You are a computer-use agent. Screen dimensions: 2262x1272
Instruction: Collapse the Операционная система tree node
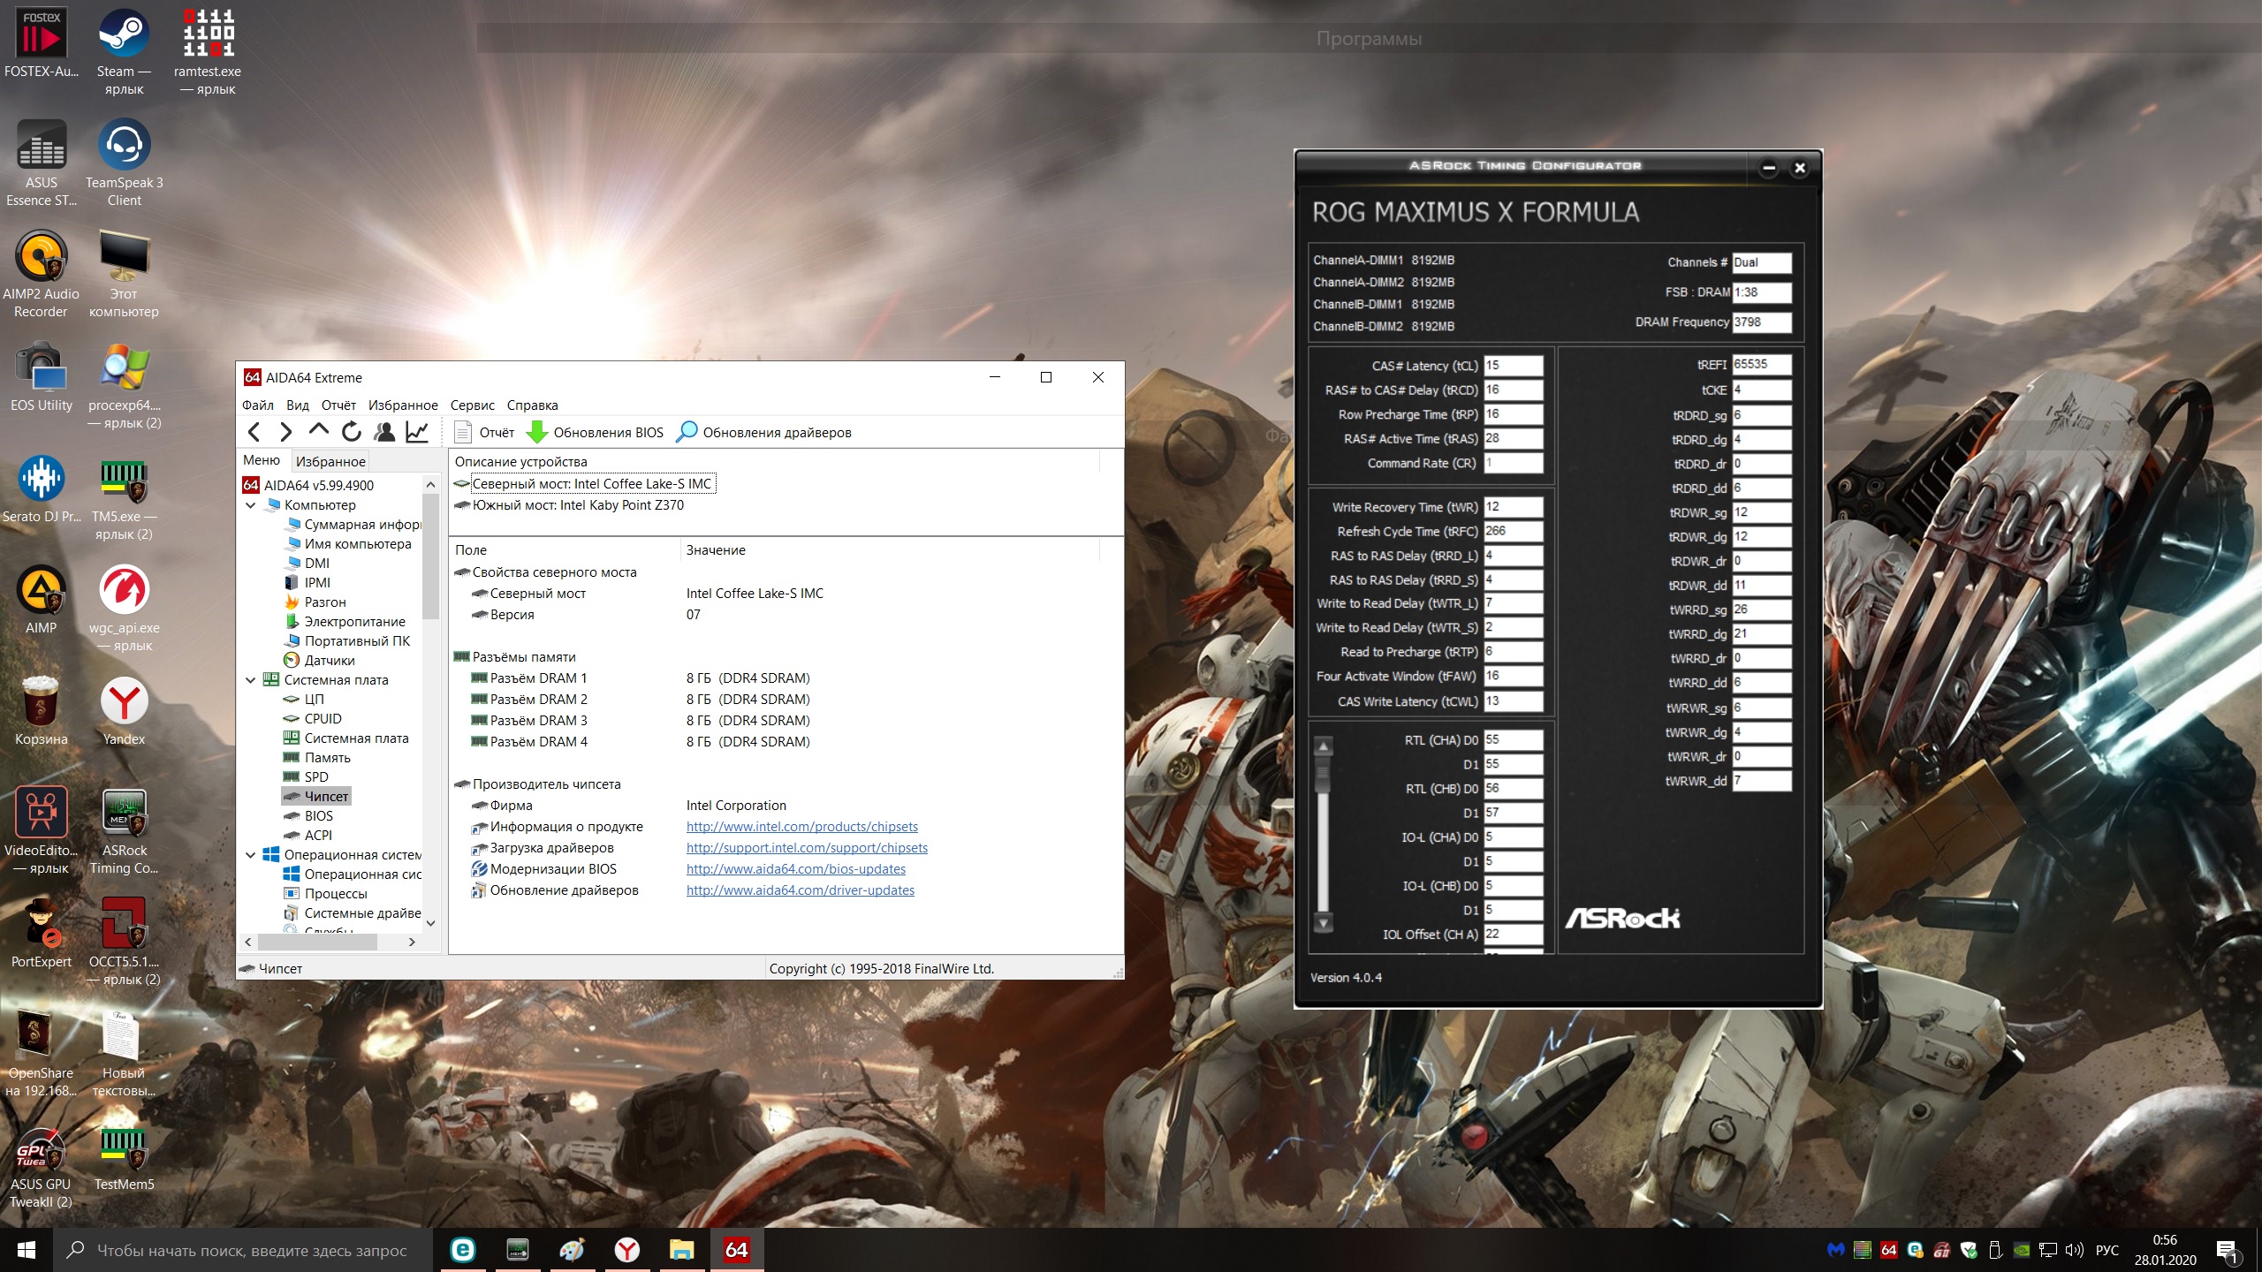(x=251, y=855)
